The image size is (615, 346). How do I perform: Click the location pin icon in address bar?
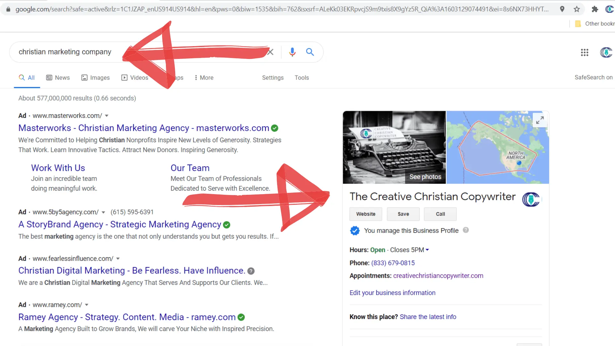pos(562,9)
